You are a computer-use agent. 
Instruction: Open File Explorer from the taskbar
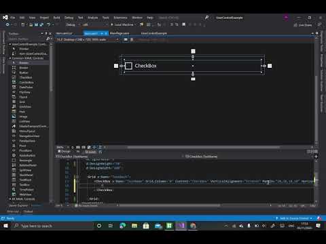tap(134, 226)
